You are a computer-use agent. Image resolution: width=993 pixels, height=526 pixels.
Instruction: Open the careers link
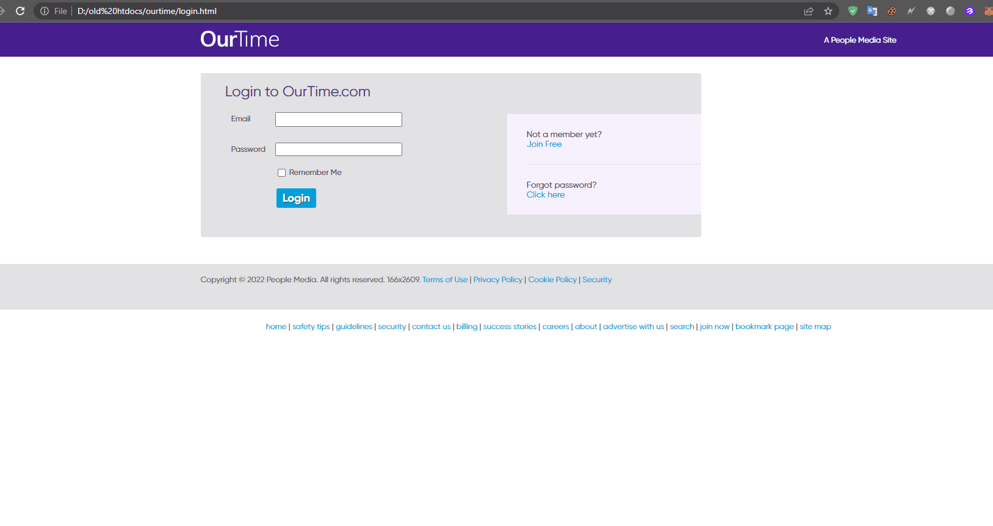(x=556, y=327)
